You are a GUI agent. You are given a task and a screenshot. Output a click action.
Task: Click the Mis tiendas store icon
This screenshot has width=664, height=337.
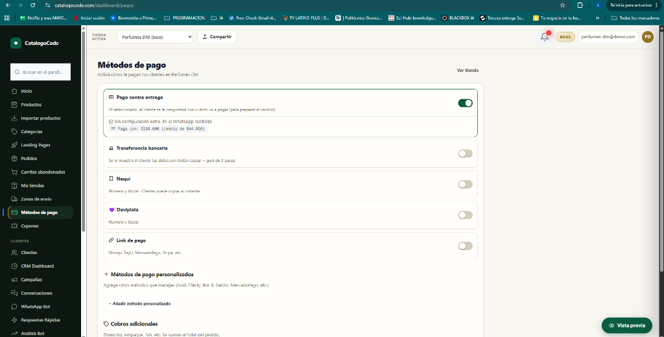click(14, 185)
